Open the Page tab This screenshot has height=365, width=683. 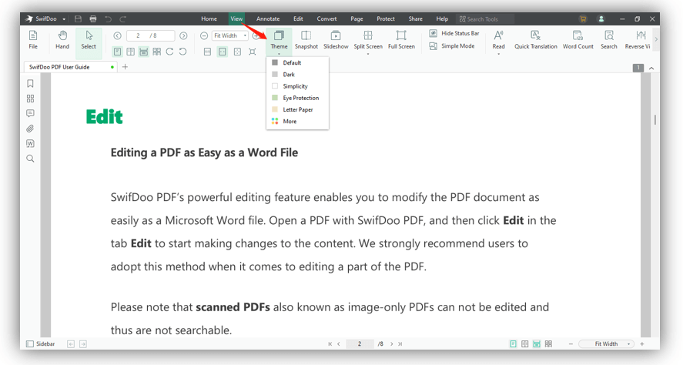pyautogui.click(x=357, y=18)
